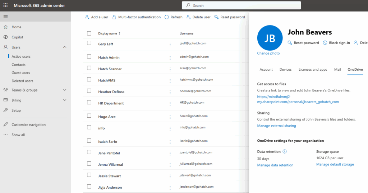Click the Delete user icon in toolbar

(x=188, y=17)
